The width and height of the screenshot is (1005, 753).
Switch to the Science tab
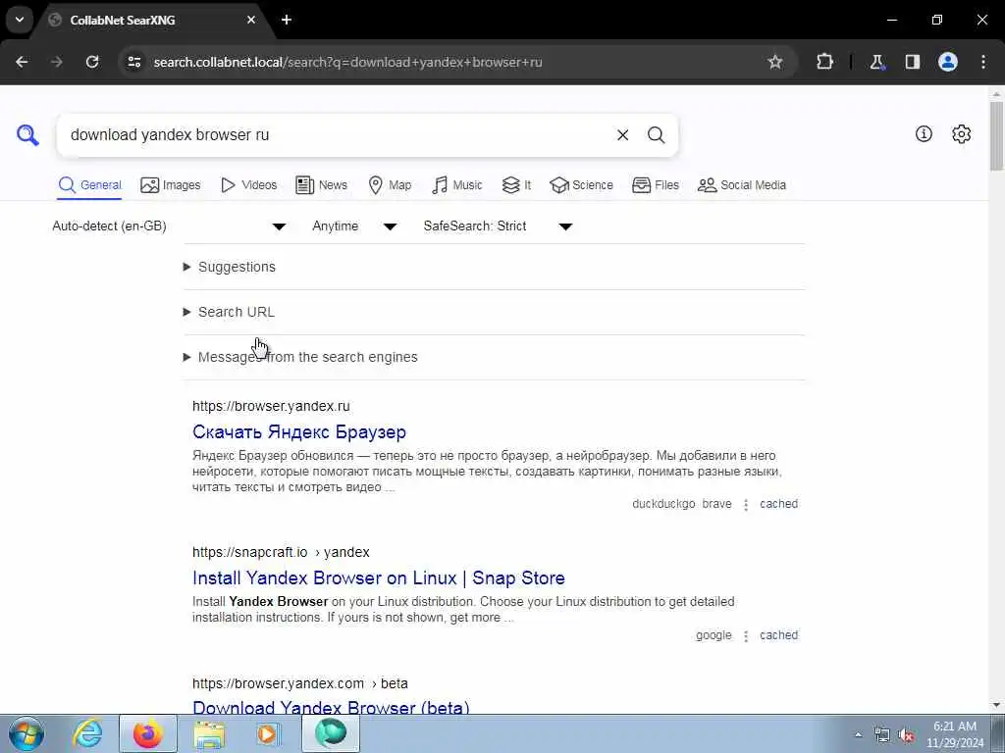point(581,185)
